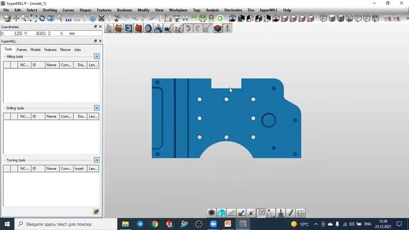Click the grey globe icon in toolbar
Image resolution: width=409 pixels, height=230 pixels.
(x=7, y=19)
